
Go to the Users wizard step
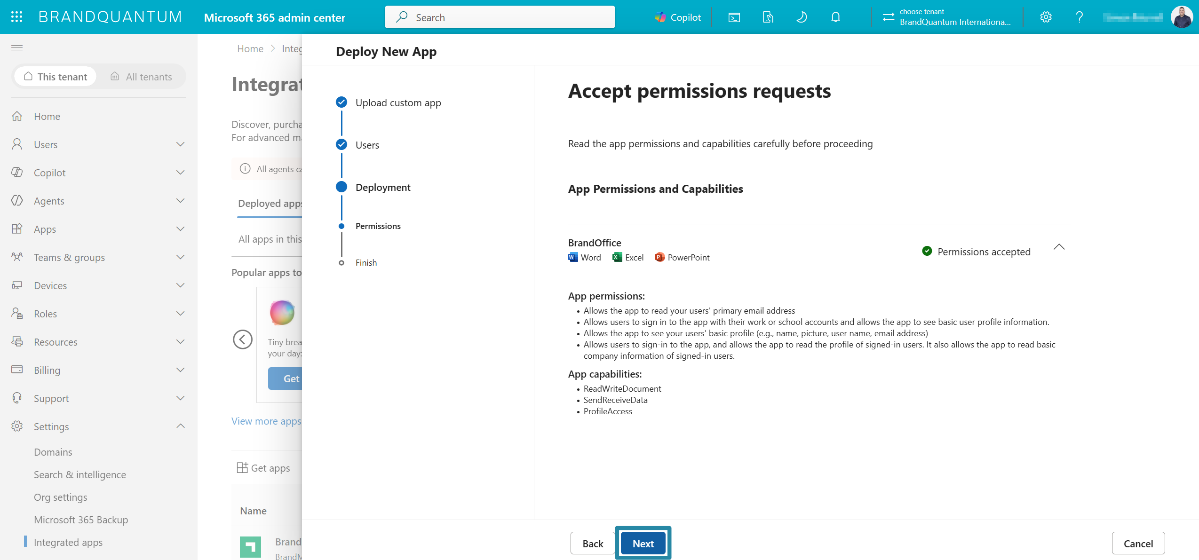pos(367,145)
